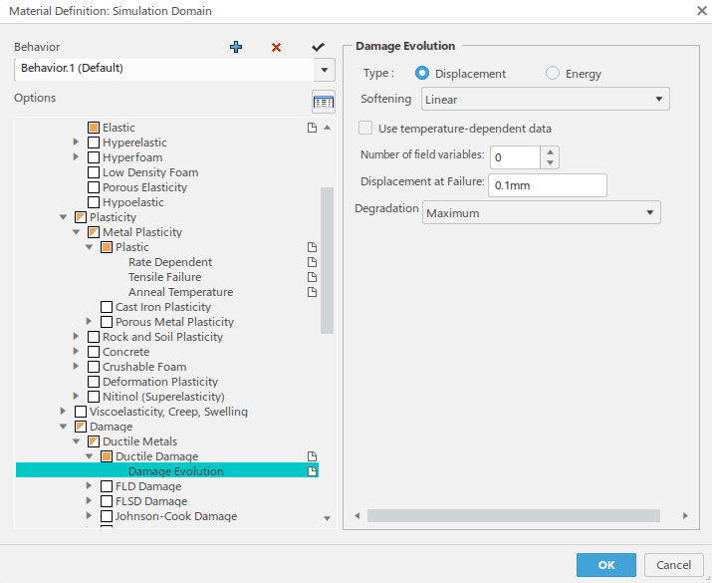Expand the Hyperelastic tree node

[76, 143]
